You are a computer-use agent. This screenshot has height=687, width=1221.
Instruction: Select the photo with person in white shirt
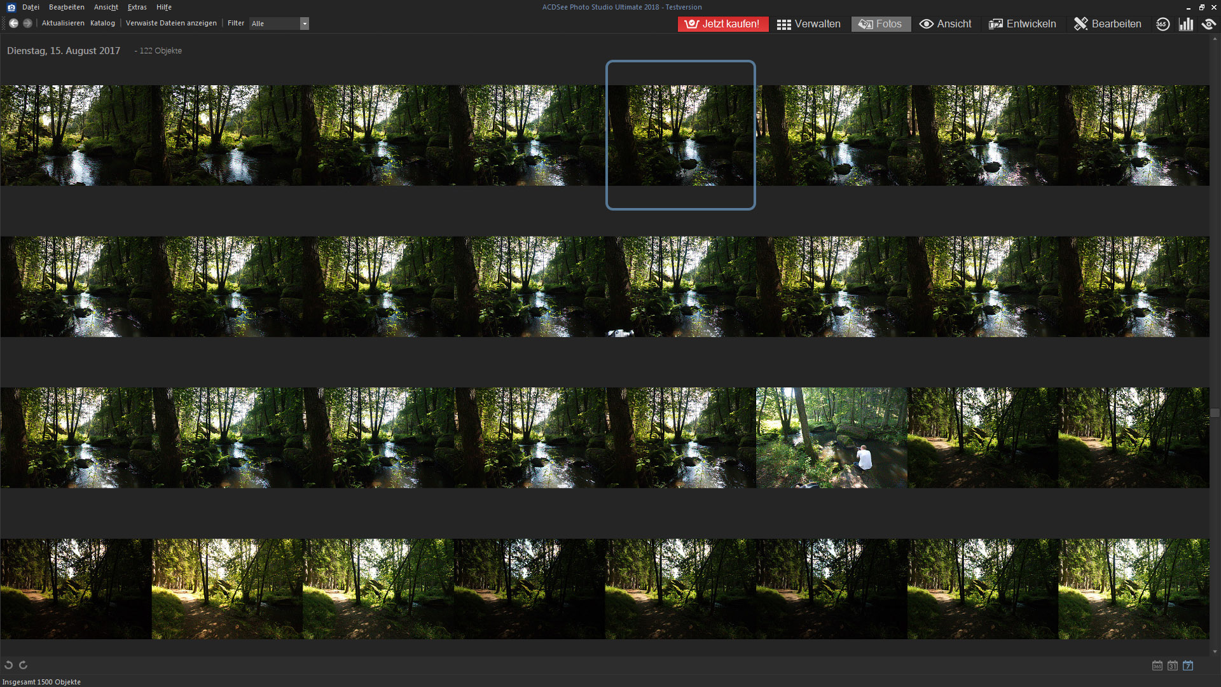[x=831, y=438]
